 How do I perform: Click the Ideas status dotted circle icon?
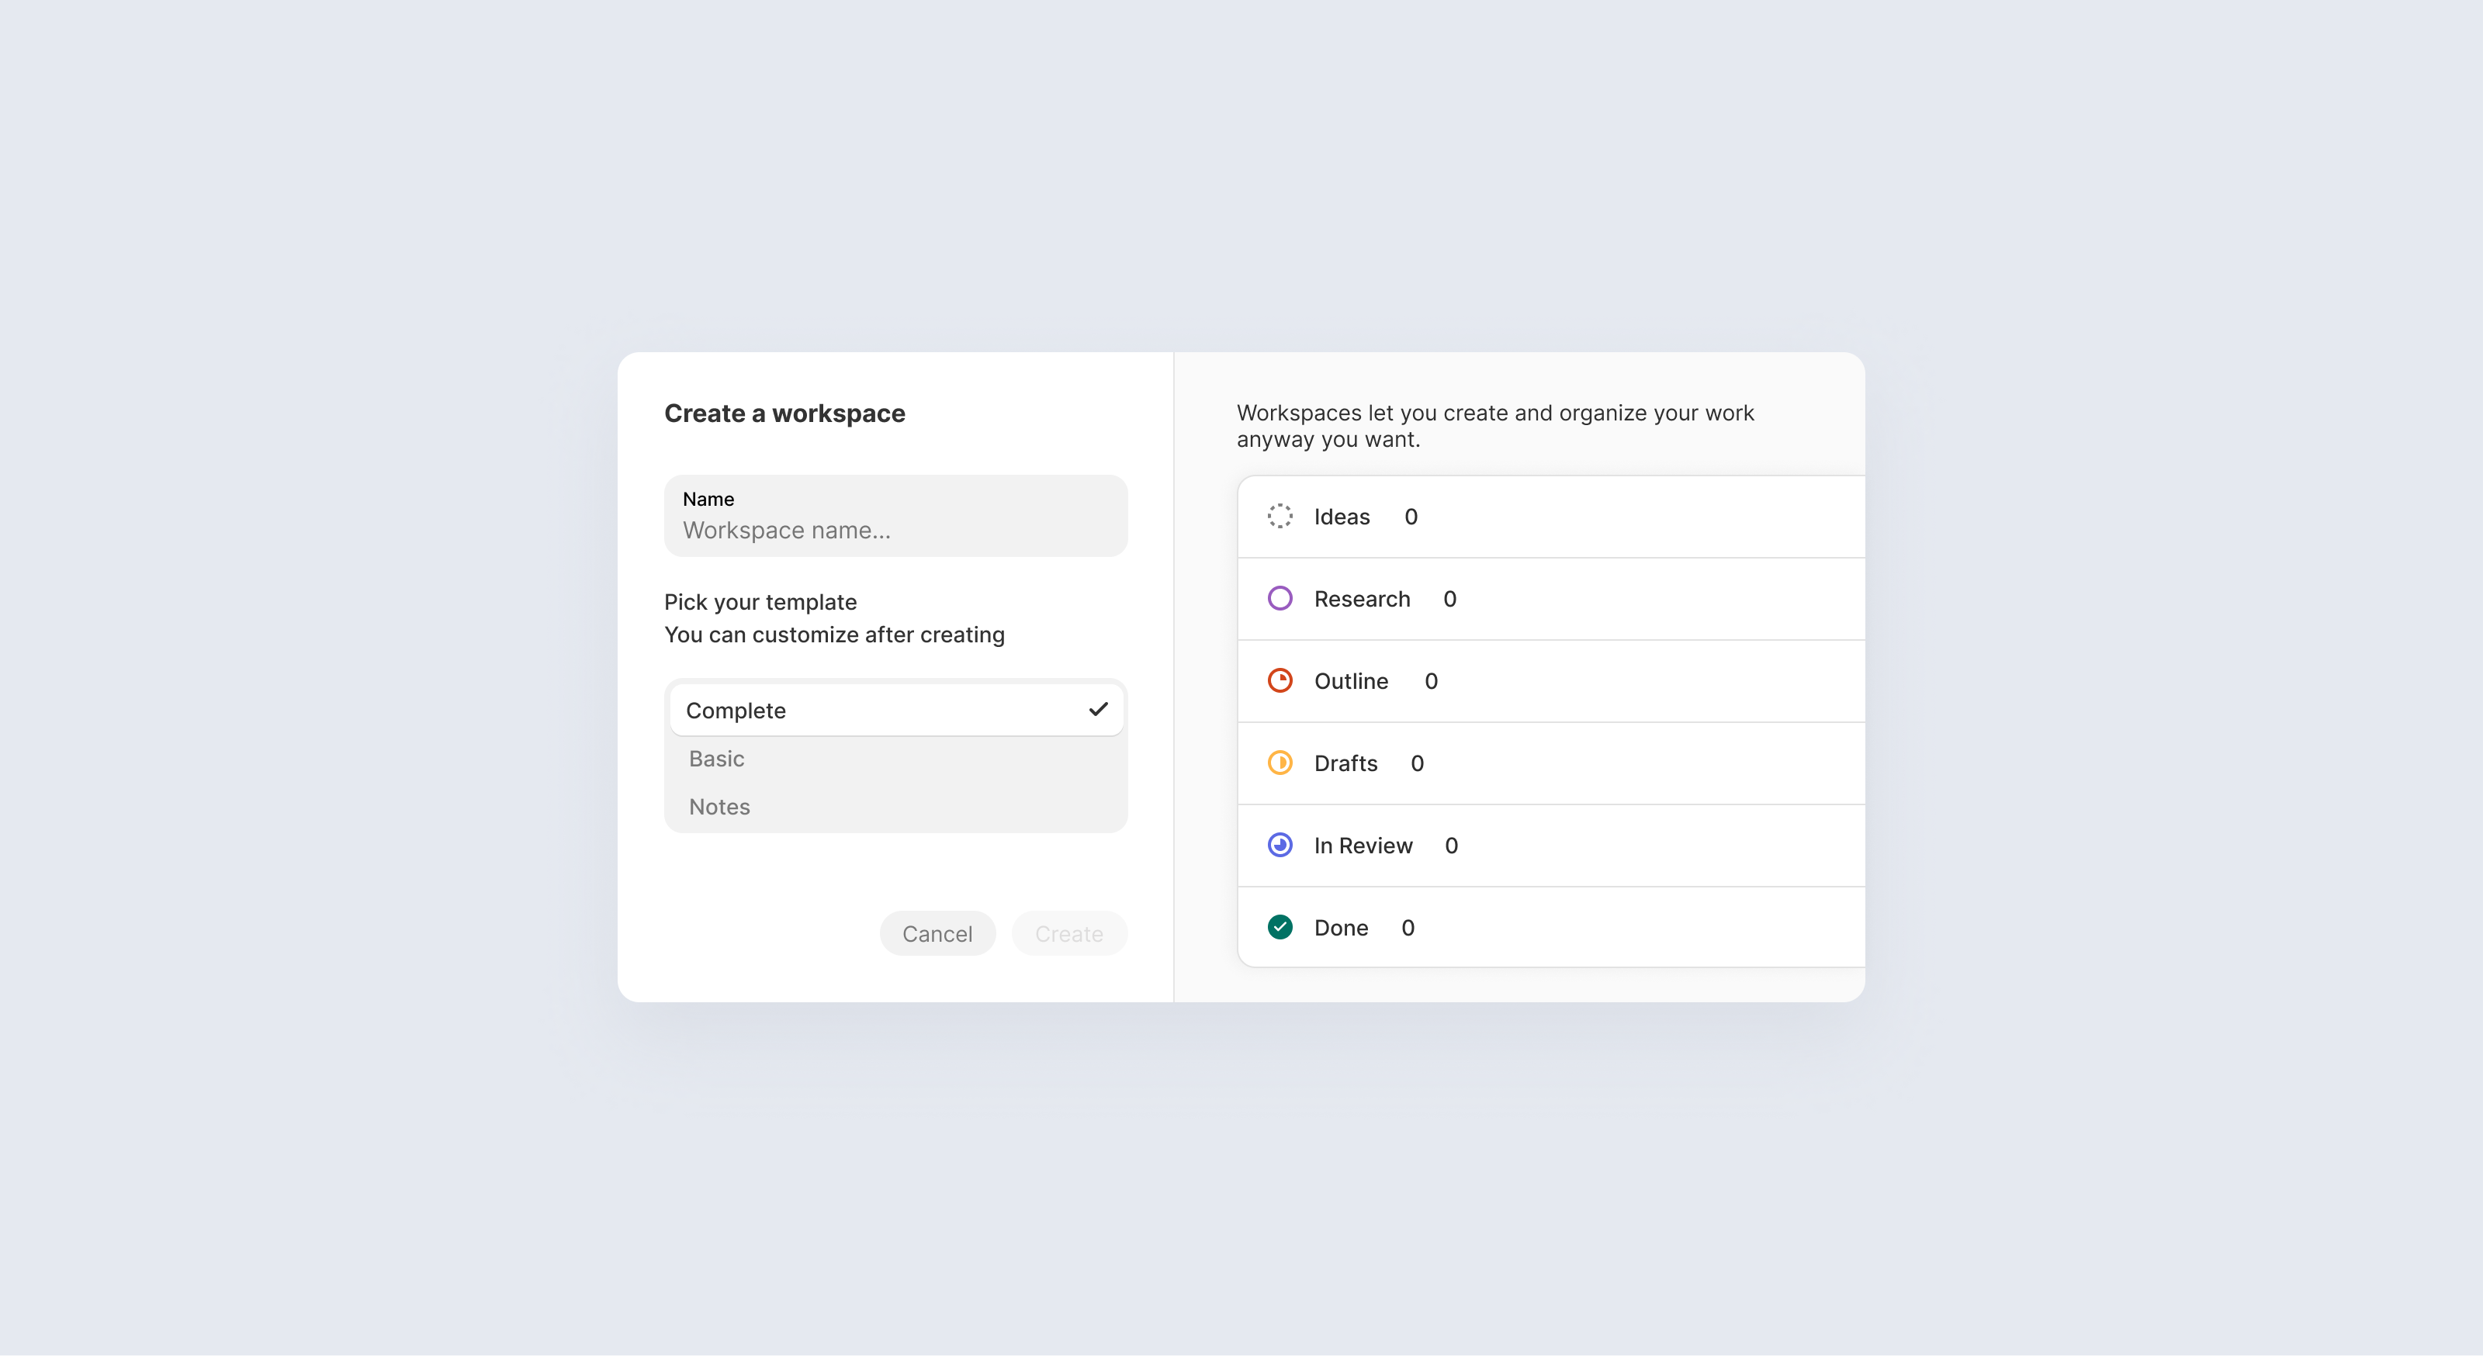pos(1279,516)
